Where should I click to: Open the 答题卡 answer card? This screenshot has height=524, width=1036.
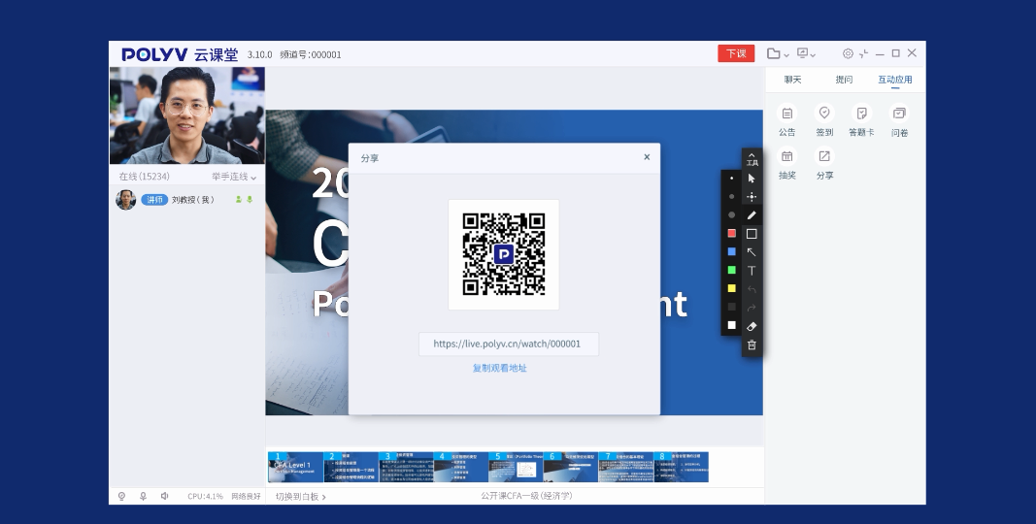point(861,118)
